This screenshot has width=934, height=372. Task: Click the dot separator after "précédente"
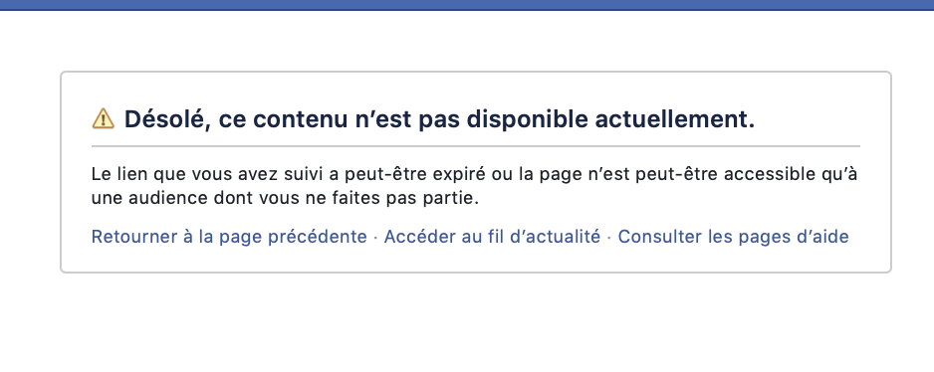click(375, 238)
